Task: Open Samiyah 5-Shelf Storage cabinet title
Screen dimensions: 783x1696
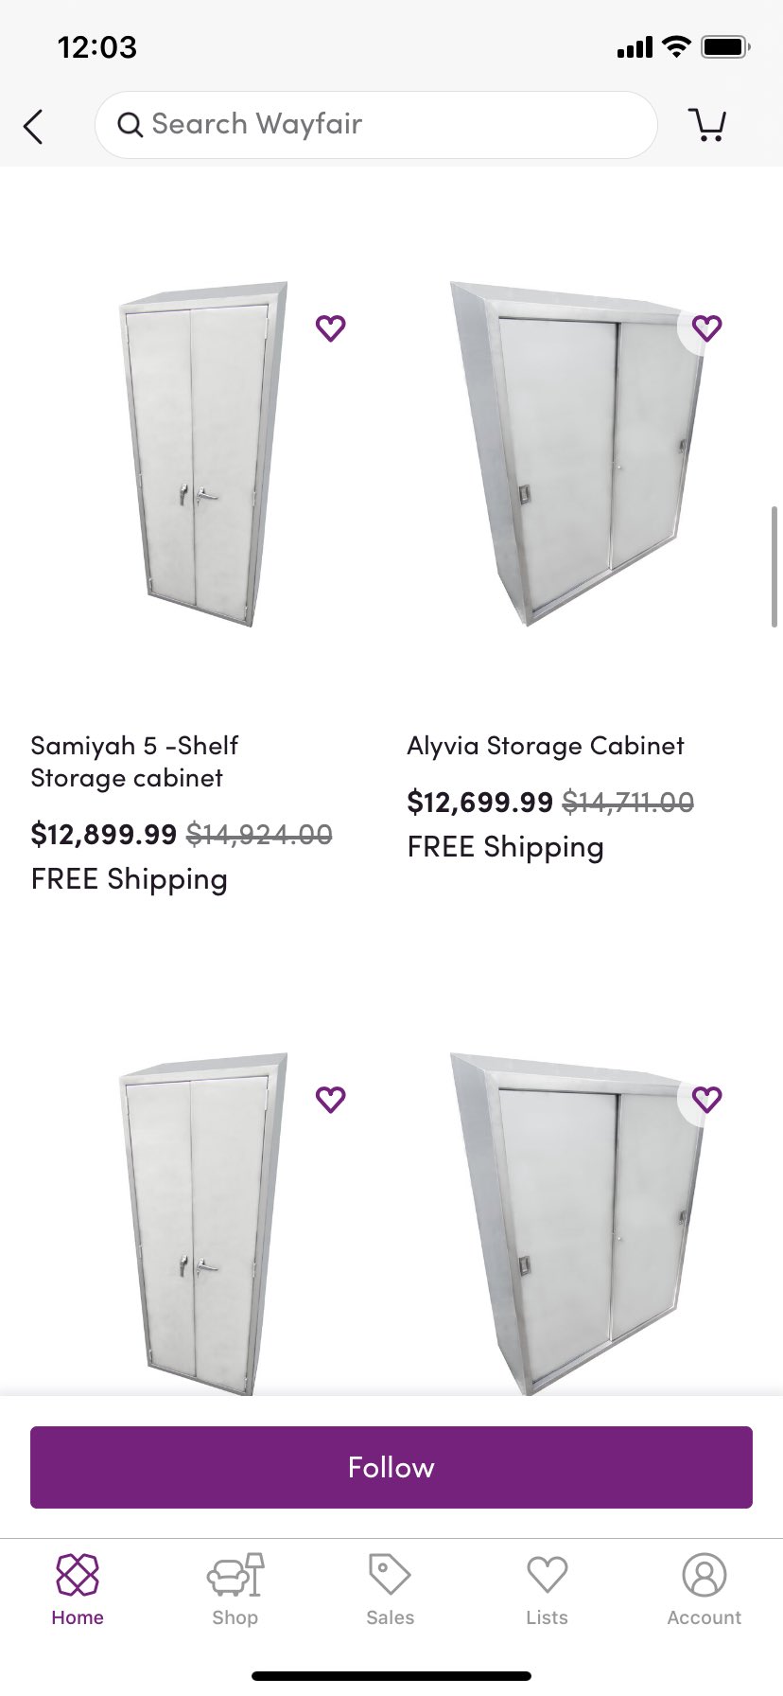Action: (134, 762)
